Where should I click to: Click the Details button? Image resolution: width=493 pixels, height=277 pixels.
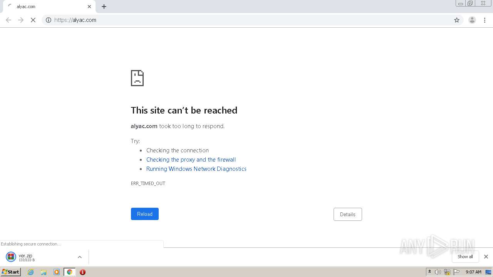pyautogui.click(x=348, y=214)
